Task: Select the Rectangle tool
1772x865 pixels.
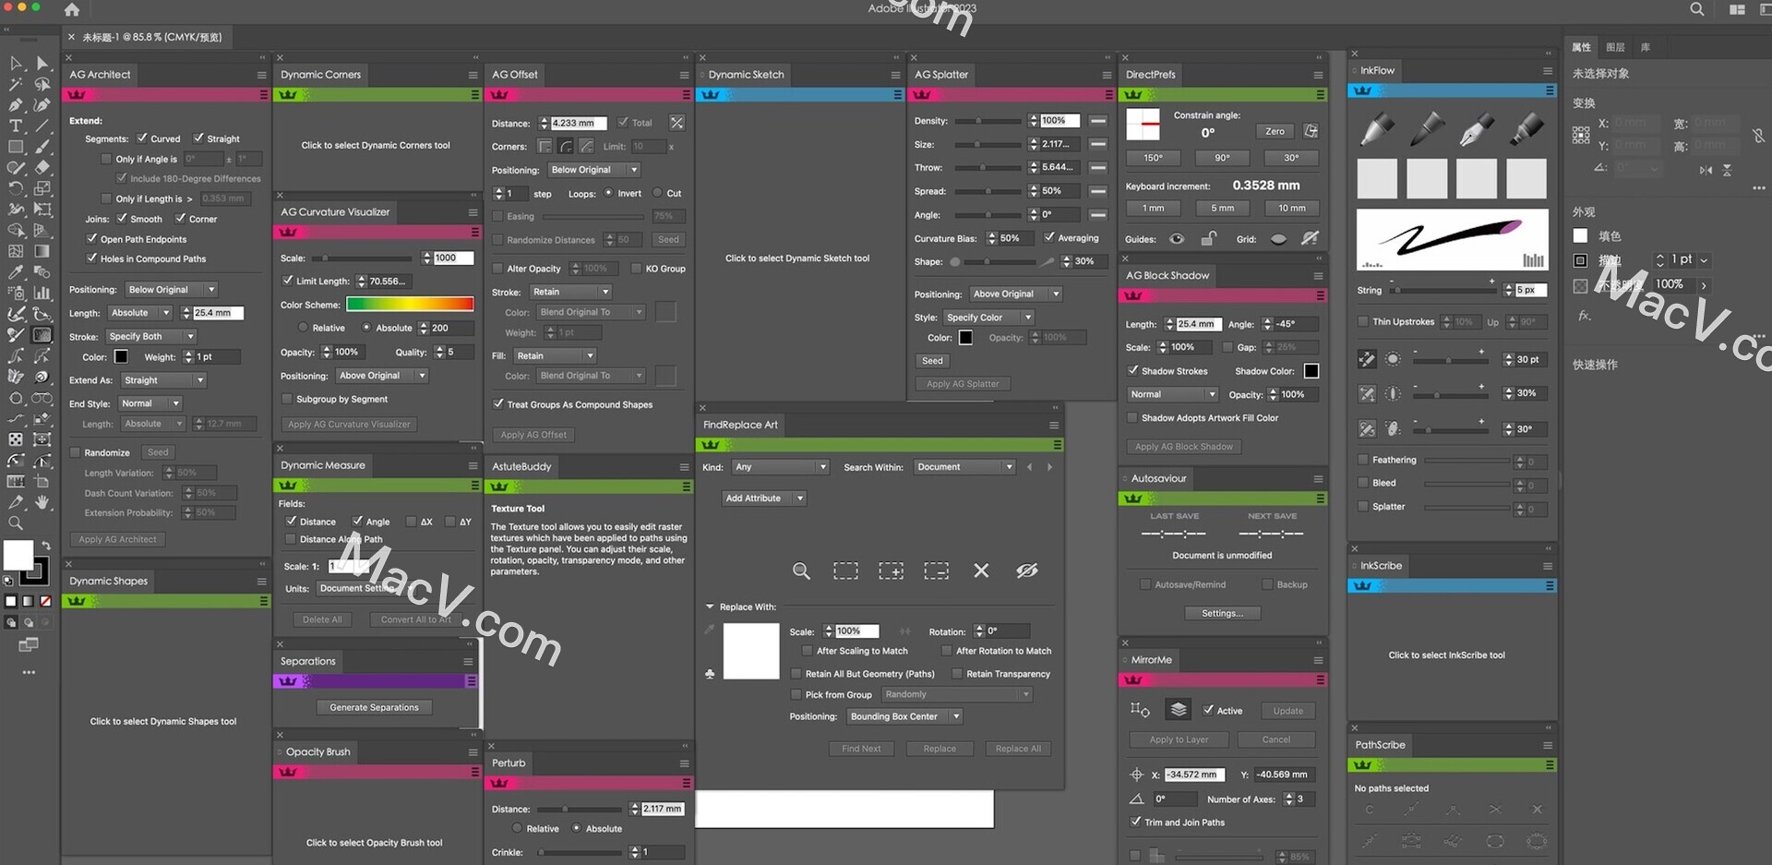Action: coord(16,147)
